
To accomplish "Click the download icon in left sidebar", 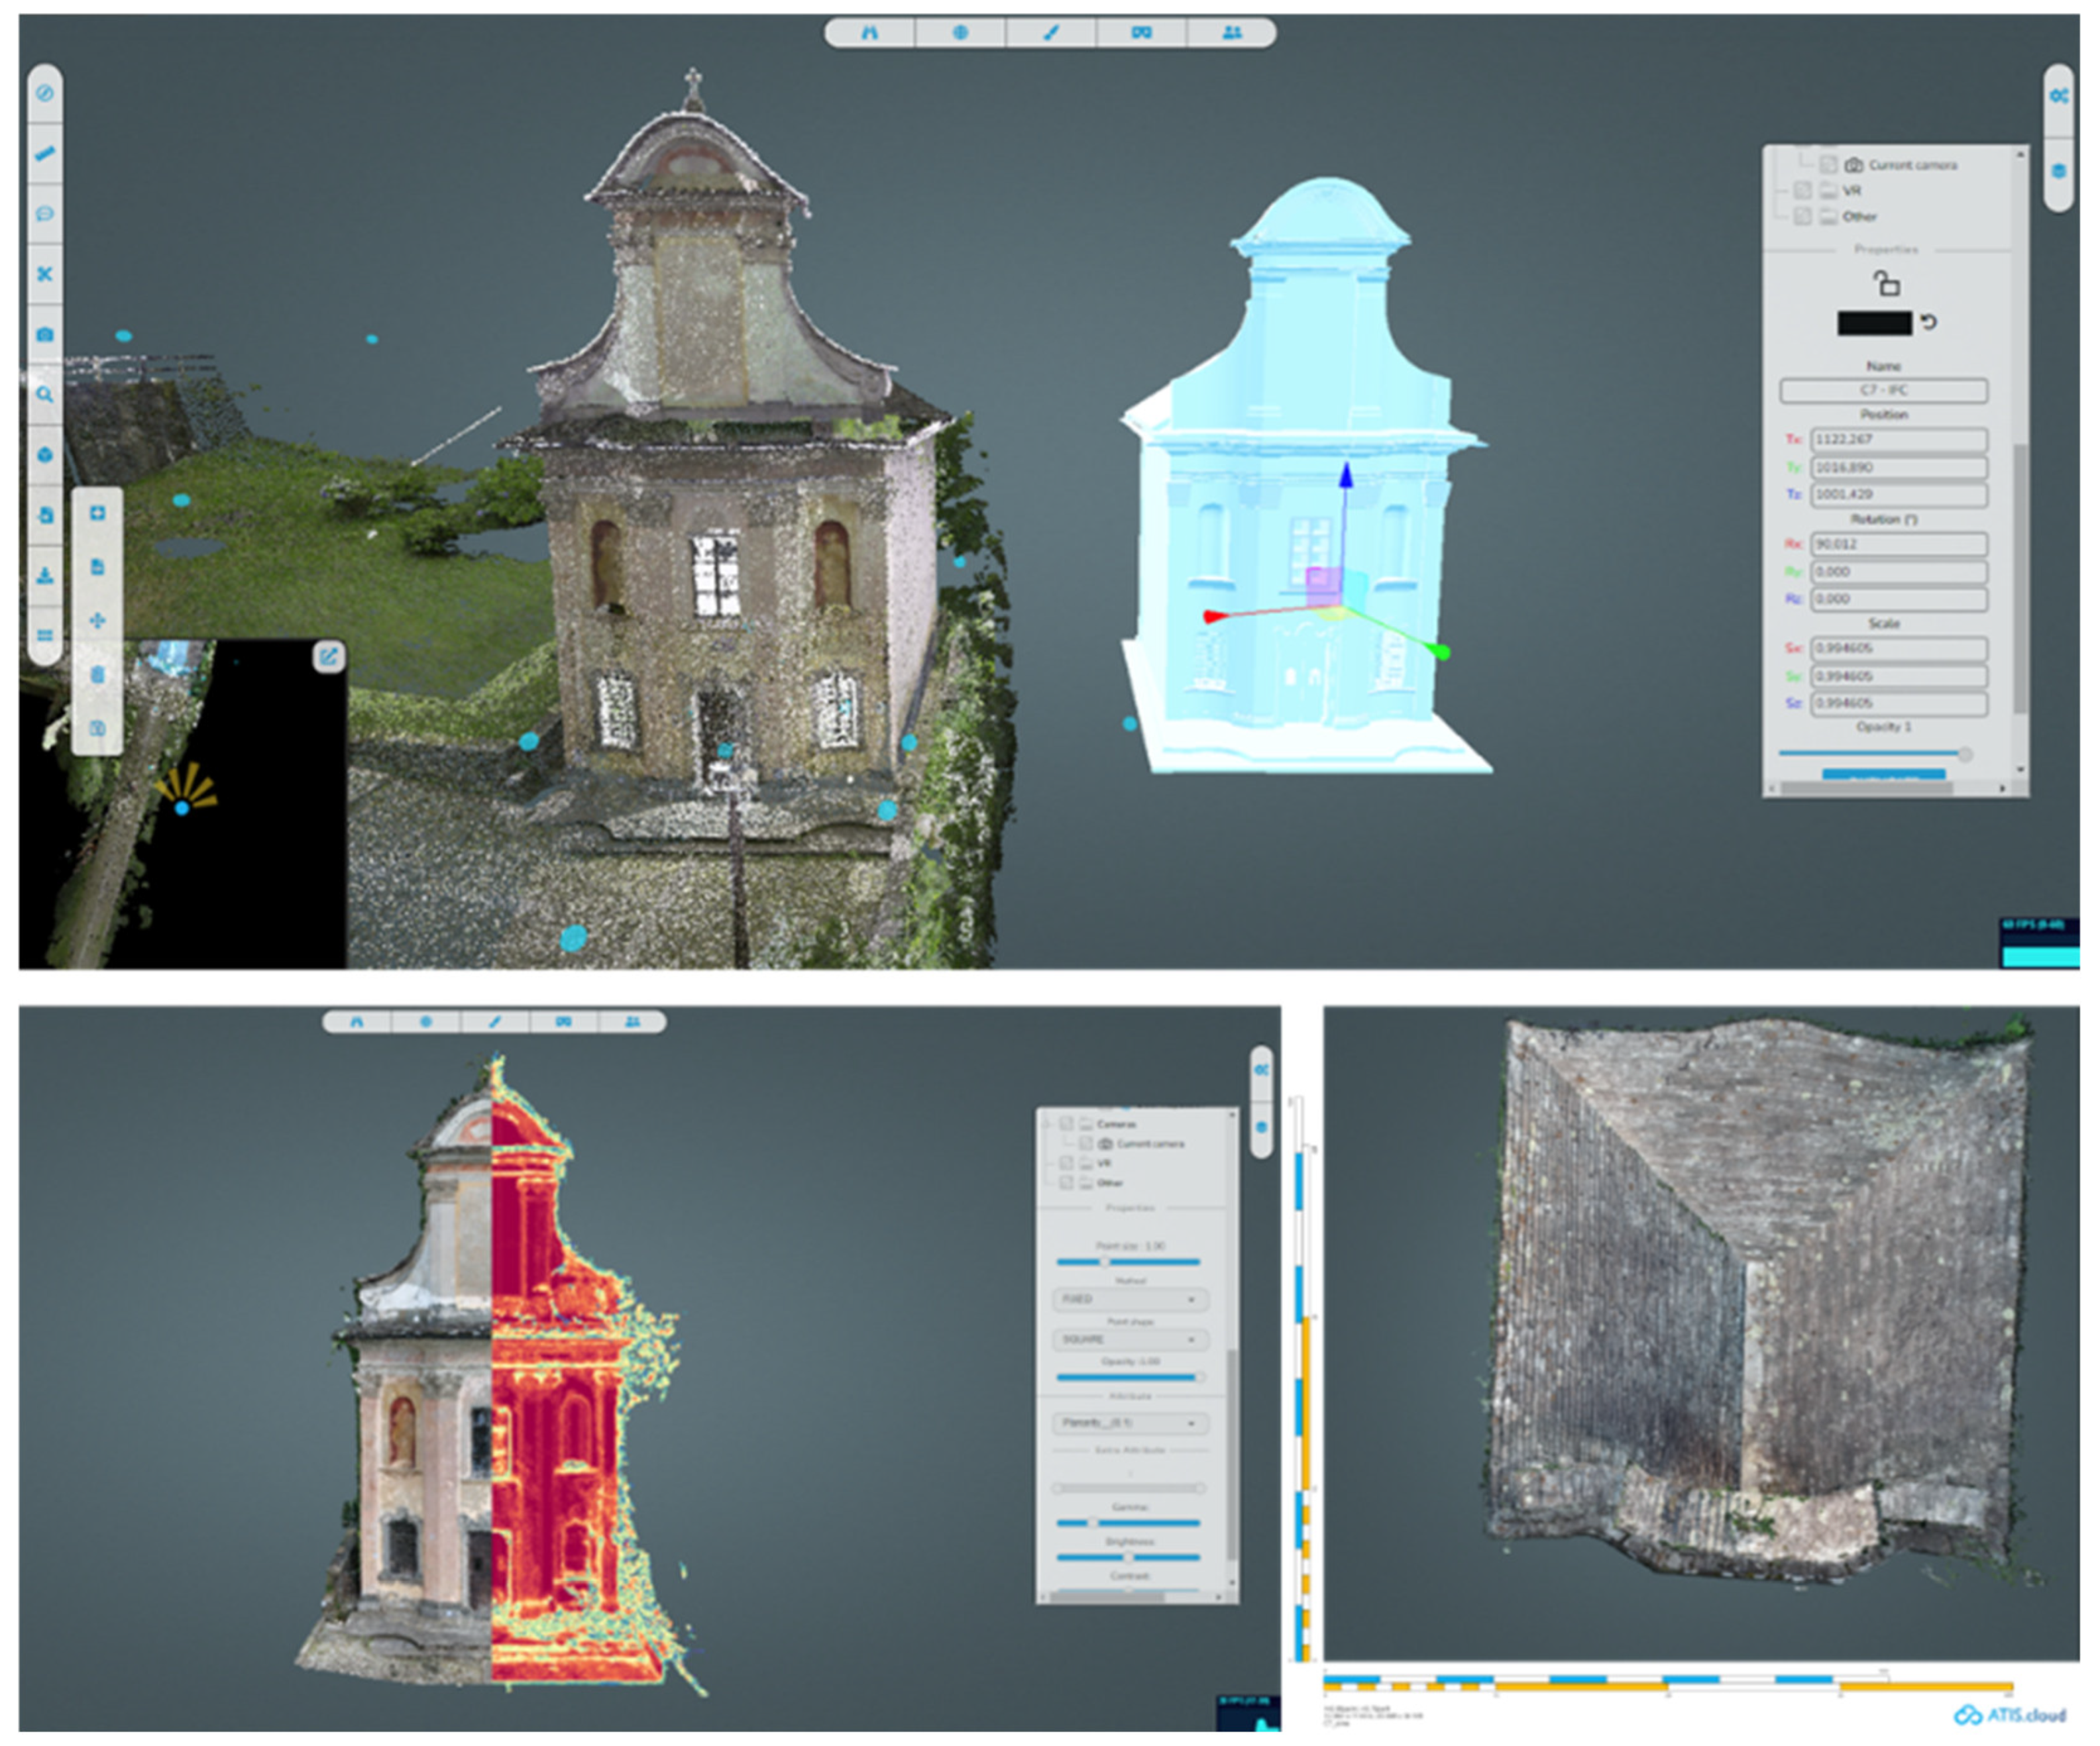I will (x=45, y=576).
